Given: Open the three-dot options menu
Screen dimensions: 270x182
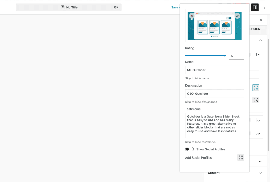Looking at the screenshot, I should pos(264,7).
